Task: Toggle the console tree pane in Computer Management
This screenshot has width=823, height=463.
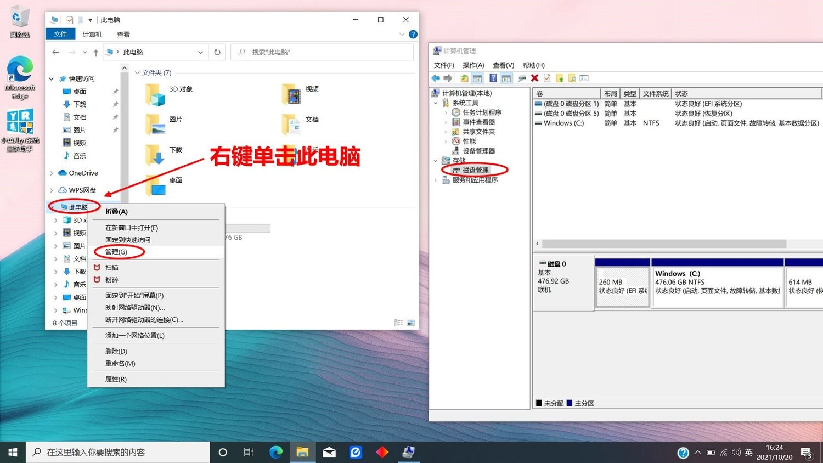Action: (477, 78)
